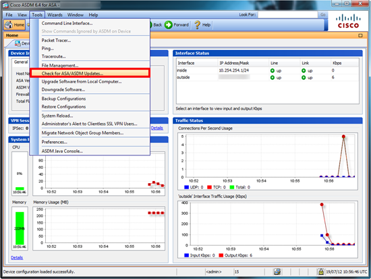Image resolution: width=371 pixels, height=279 pixels.
Task: Launch Packet Tracer from Tools menu
Action: 56,41
